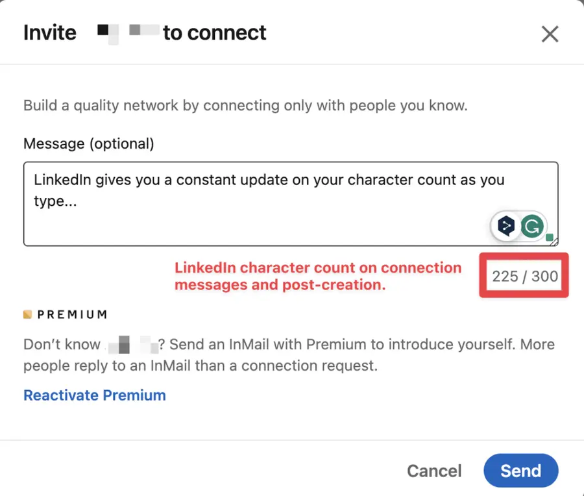Screen dimensions: 584x496
Task: Open the Reactivate Premium link
Action: [x=94, y=395]
